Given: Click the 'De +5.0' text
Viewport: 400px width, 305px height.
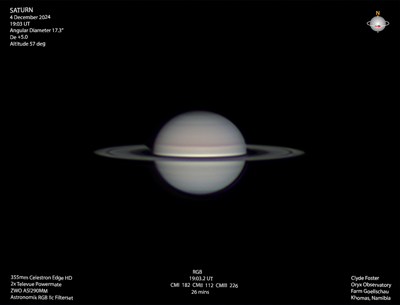Looking at the screenshot, I should click(19, 37).
